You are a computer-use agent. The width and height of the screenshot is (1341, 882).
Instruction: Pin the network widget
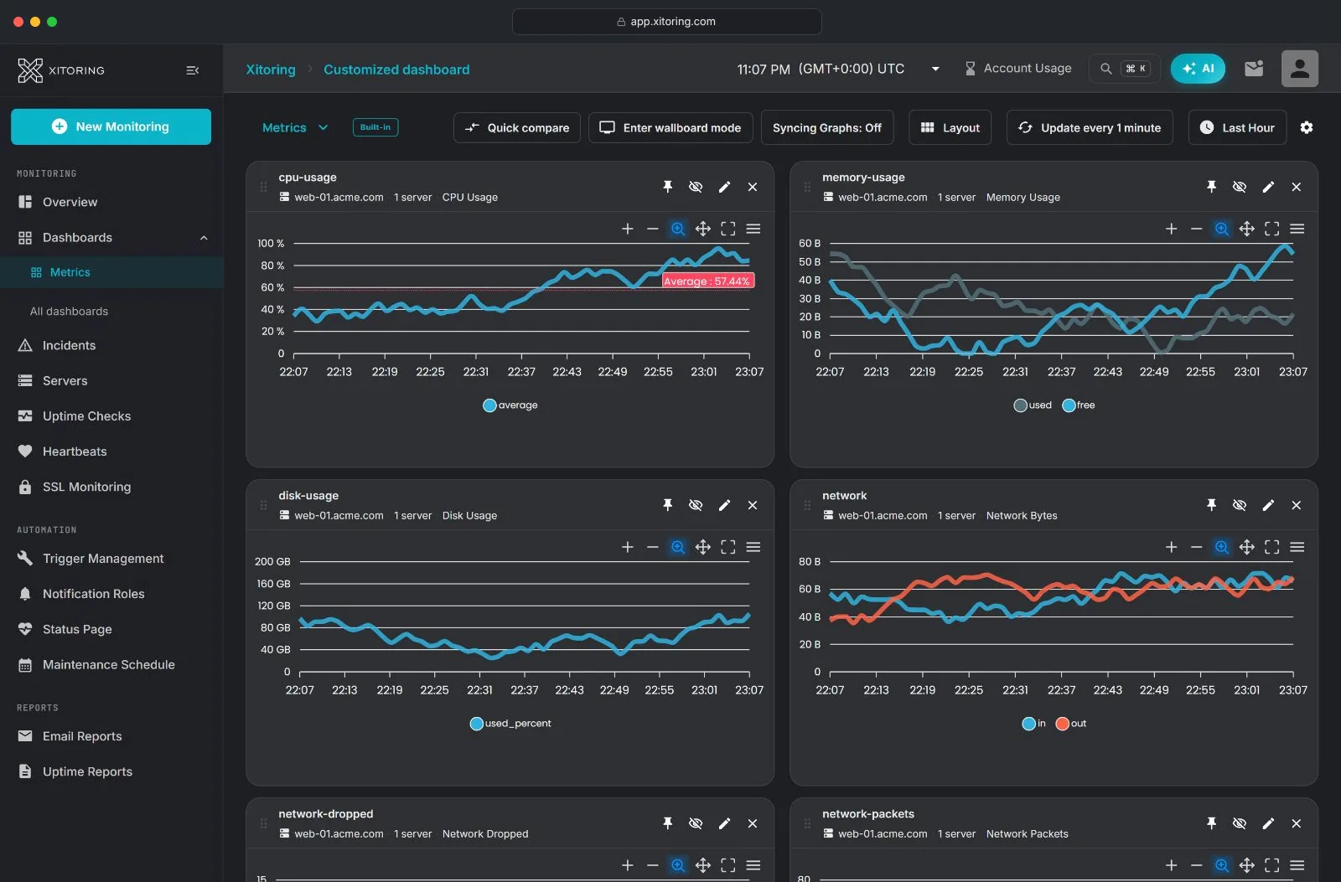pos(1211,505)
